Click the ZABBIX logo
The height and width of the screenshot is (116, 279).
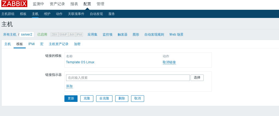click(x=14, y=4)
